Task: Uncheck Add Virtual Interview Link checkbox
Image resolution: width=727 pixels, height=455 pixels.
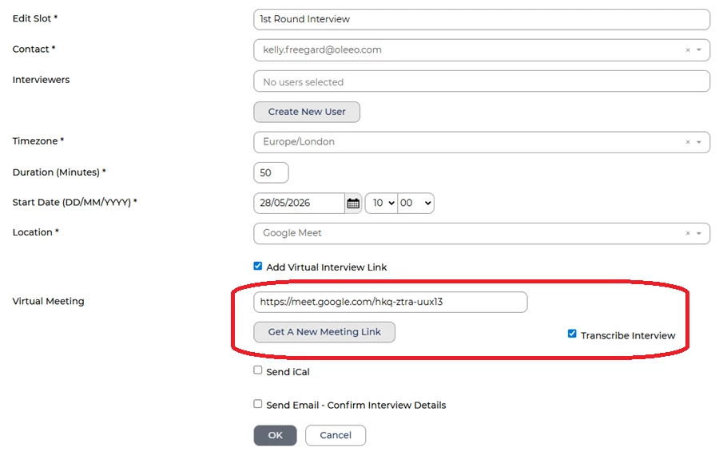Action: (x=258, y=266)
